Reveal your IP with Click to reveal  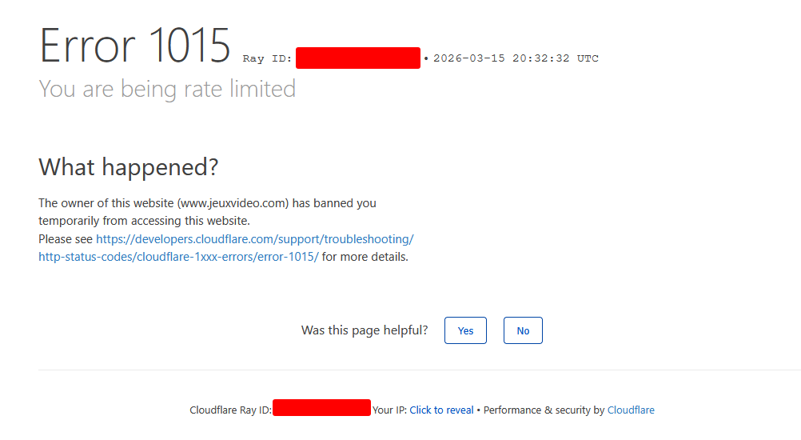441,410
